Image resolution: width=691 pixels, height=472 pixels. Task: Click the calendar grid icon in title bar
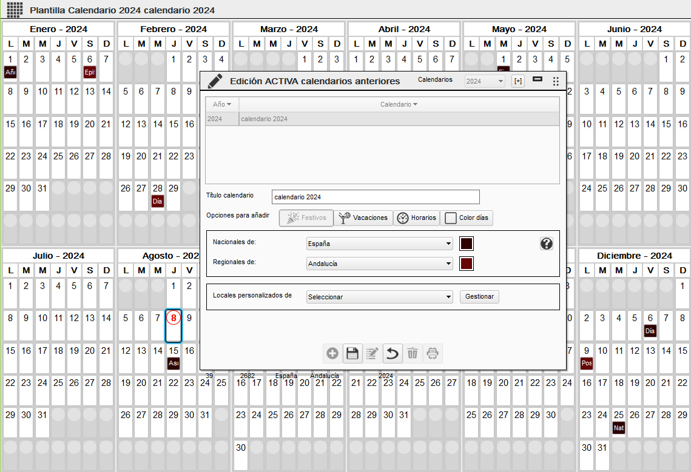pos(15,10)
